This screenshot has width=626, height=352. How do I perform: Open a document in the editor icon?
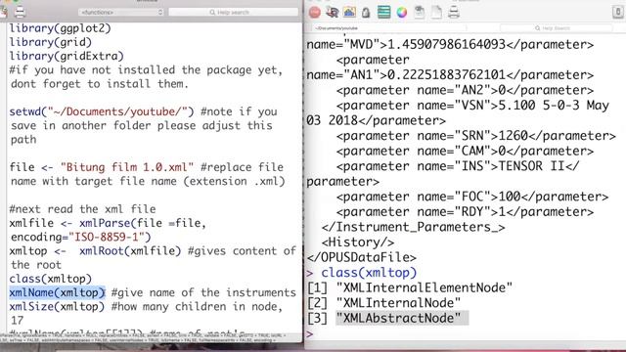pyautogui.click(x=420, y=13)
